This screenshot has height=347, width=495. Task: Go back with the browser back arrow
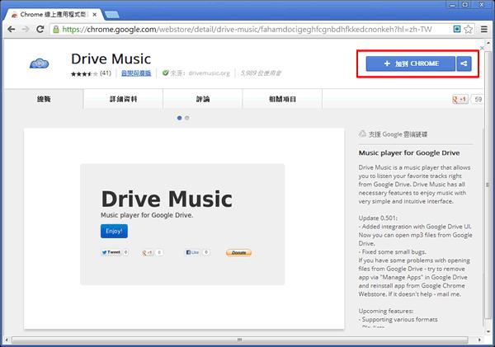pos(11,30)
